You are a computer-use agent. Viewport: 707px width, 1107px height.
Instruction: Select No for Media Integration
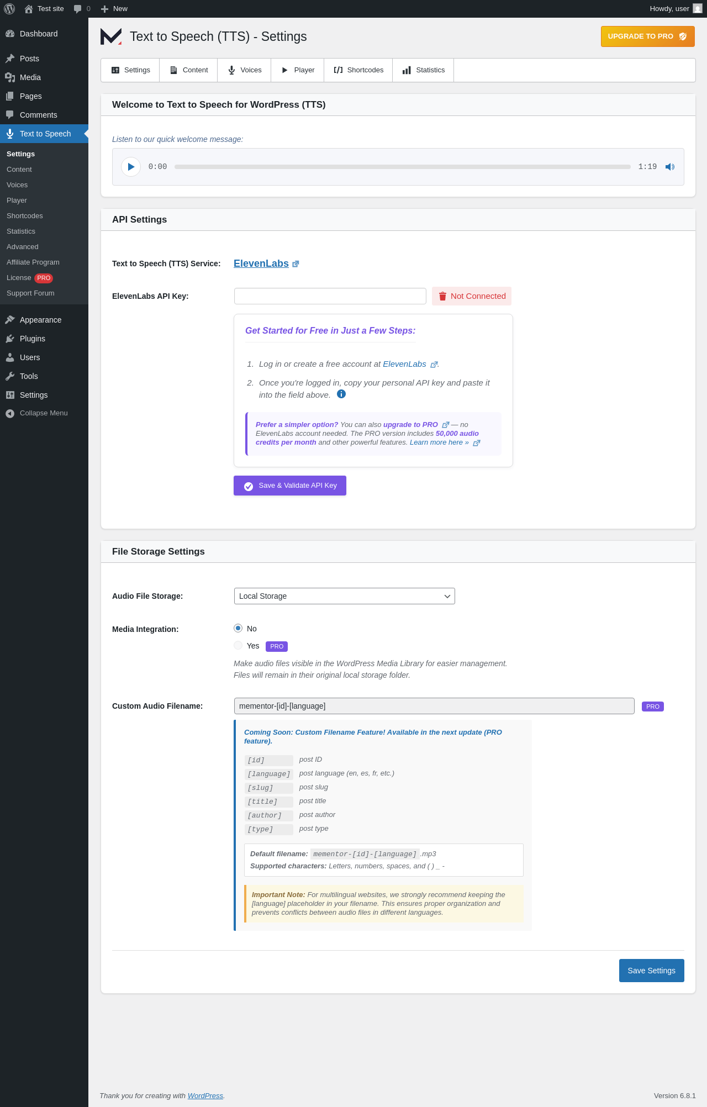tap(238, 628)
